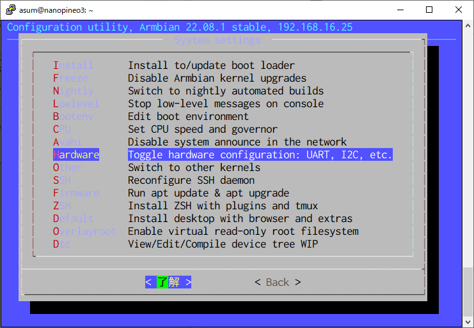Click 'Disable Armbian kernel upgrades' text
Viewport: 474px width, 328px height.
[217, 78]
